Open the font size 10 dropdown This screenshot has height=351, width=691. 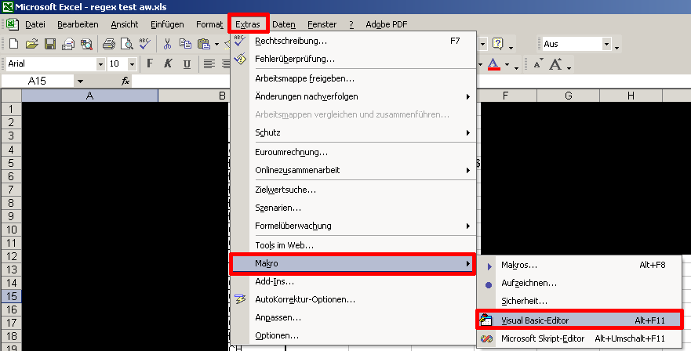coord(132,64)
